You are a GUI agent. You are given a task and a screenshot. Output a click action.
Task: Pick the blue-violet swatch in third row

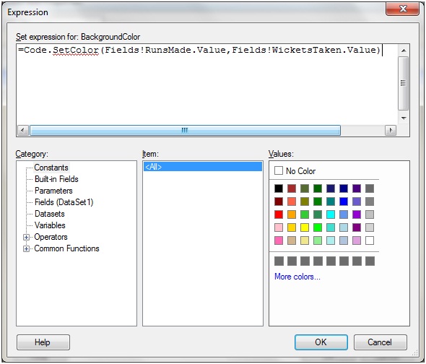point(357,214)
